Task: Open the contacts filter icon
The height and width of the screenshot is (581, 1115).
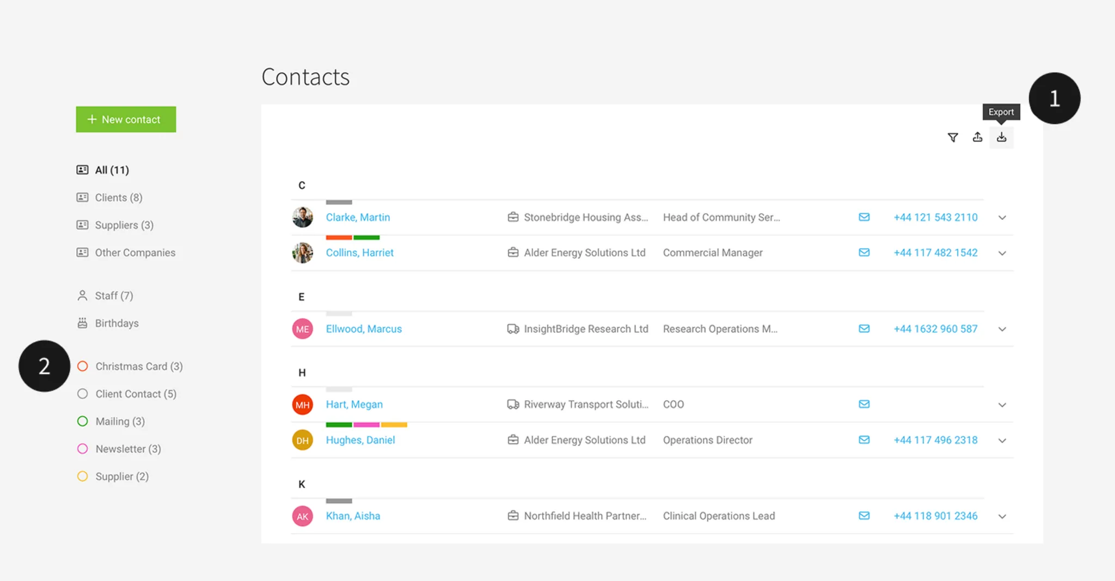Action: [953, 138]
